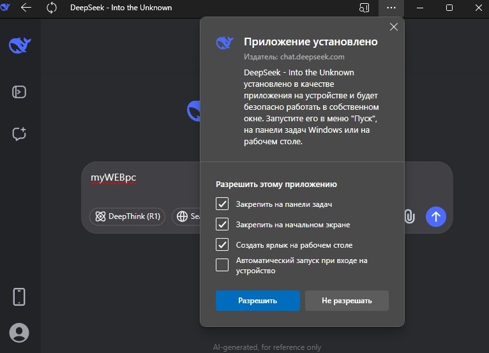
Task: Uncheck pin to Start screen (Закрепить на начальном экране)
Action: pos(222,224)
